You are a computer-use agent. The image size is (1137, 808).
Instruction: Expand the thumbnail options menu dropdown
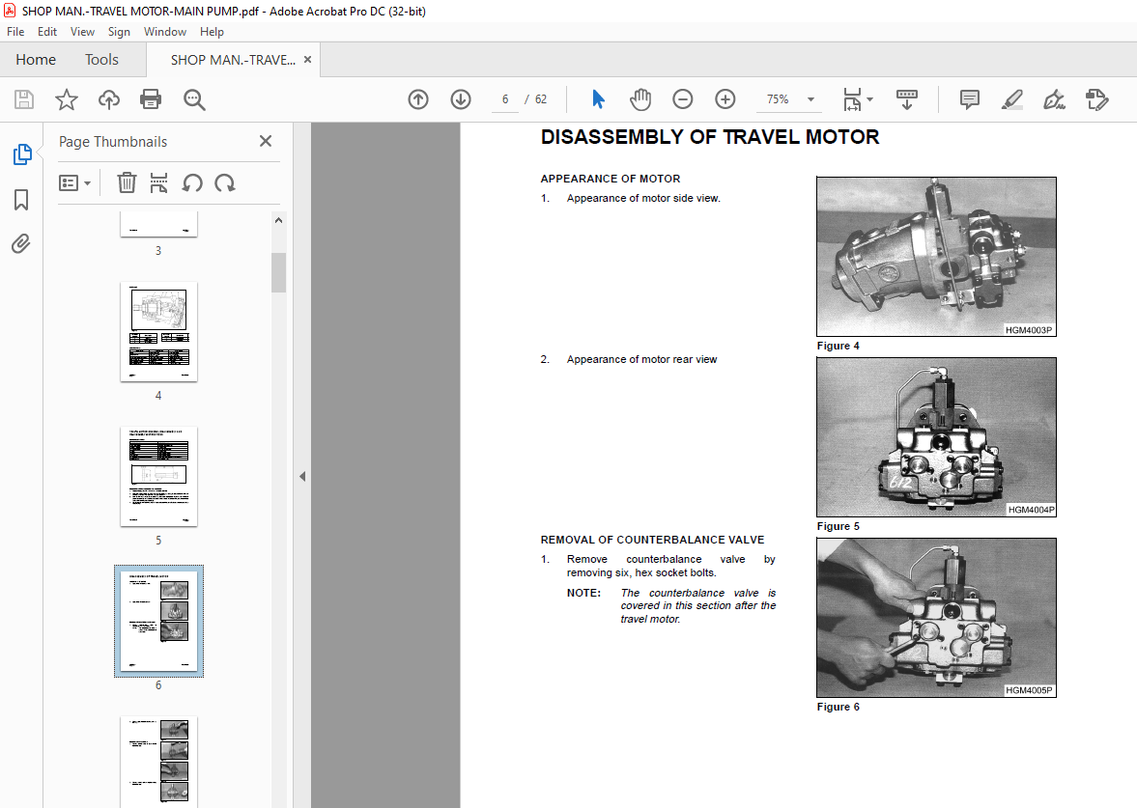(x=75, y=182)
